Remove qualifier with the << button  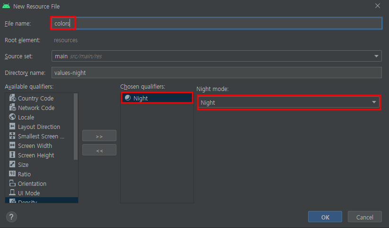pos(99,150)
